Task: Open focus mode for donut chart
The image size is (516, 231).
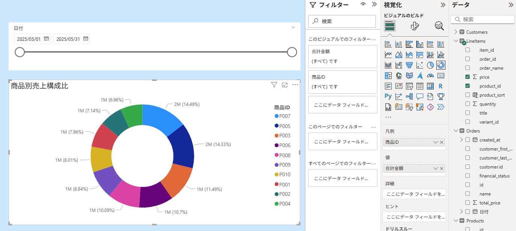Action: tap(285, 85)
